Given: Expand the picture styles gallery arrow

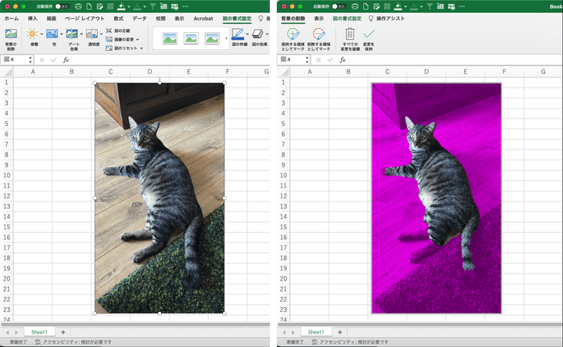Looking at the screenshot, I should 227,38.
